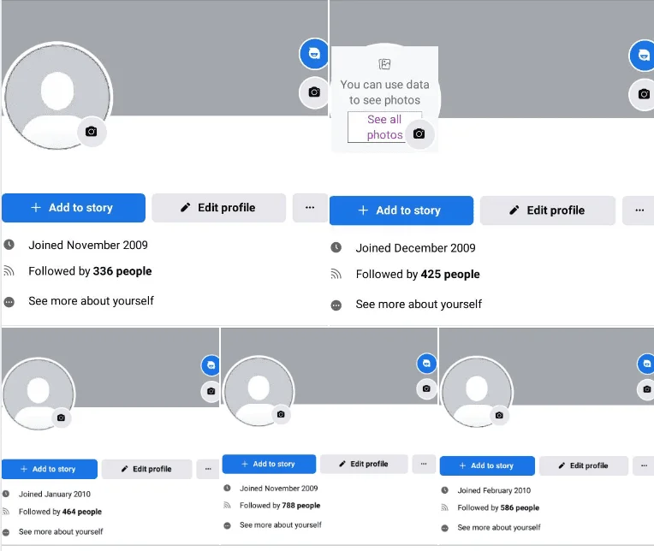Screen dimensions: 654x551
Task: Edit profile on the Joined November 2009 profile with 336 followers
Action: pyautogui.click(x=218, y=208)
